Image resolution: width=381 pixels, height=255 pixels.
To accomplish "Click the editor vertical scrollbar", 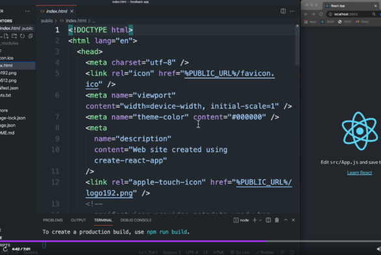I will 297,45.
